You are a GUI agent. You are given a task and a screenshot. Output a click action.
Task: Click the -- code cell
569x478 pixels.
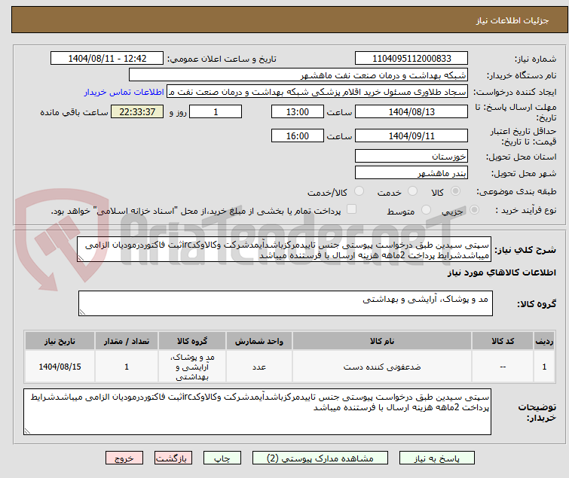[x=503, y=367]
